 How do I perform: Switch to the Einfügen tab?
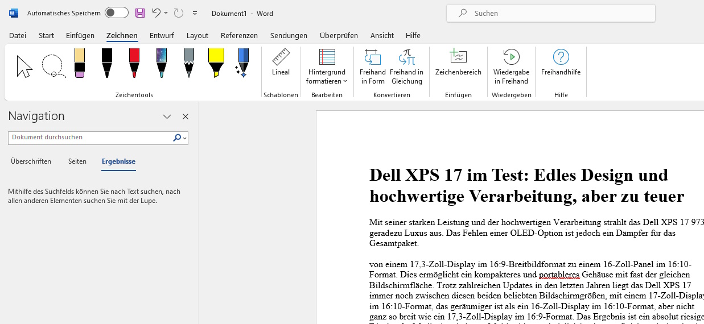click(x=80, y=35)
